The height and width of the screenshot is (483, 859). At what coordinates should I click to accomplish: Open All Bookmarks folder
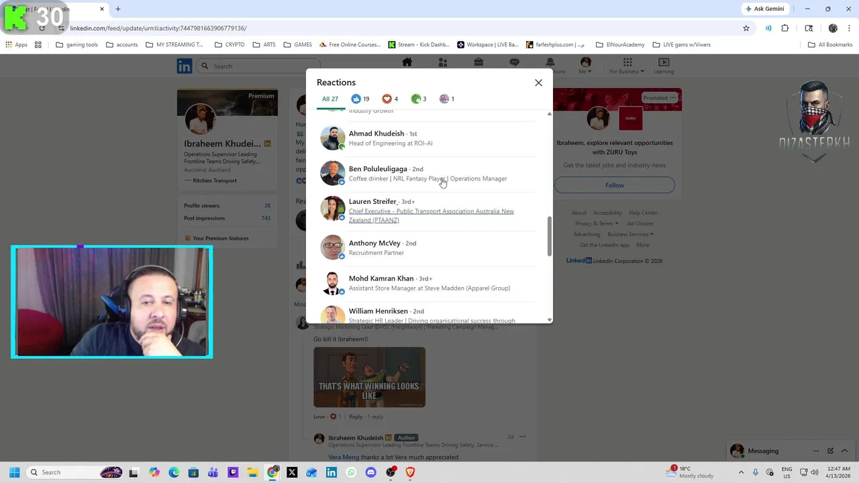click(830, 45)
